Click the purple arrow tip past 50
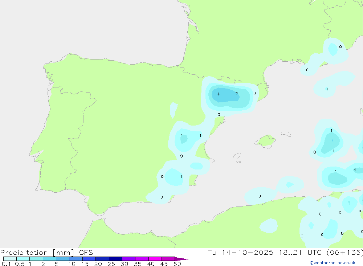Screen dimensions: 363x266 181,259
